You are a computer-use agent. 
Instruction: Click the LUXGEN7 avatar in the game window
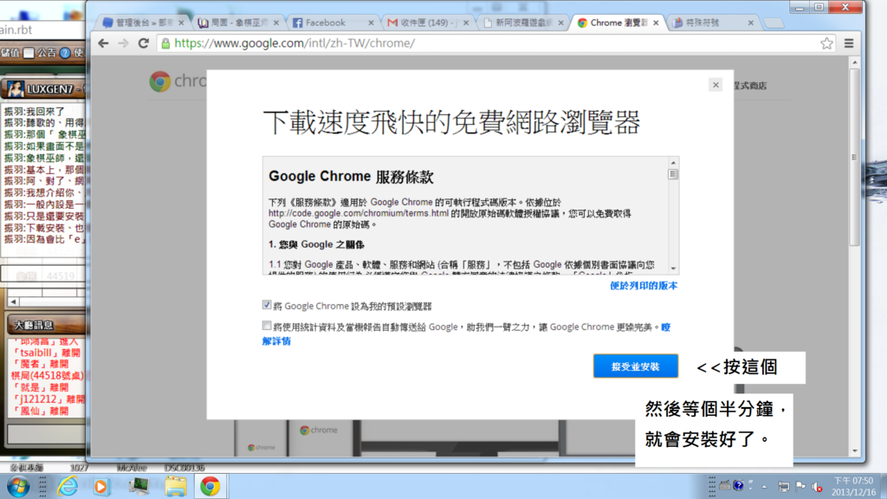click(16, 89)
